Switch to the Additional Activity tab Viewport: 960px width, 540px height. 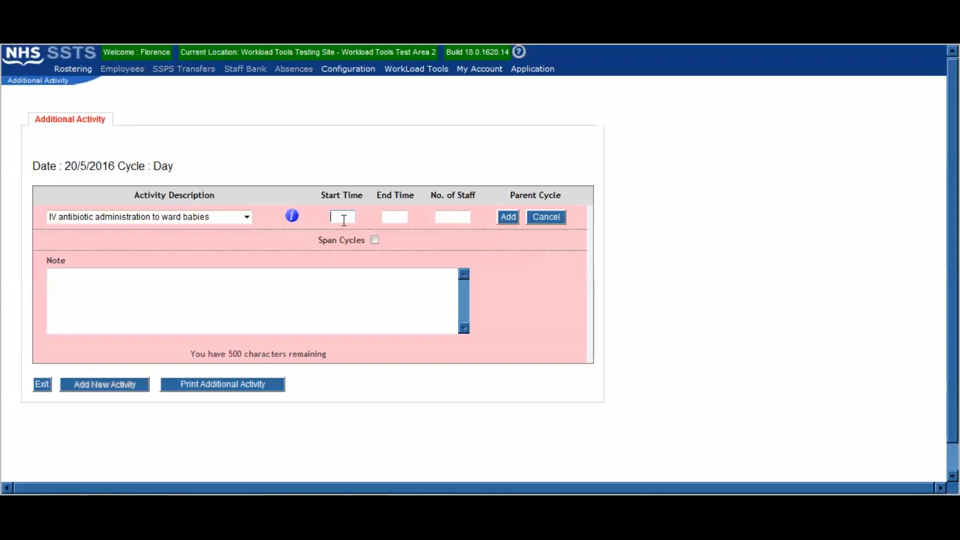tap(69, 119)
